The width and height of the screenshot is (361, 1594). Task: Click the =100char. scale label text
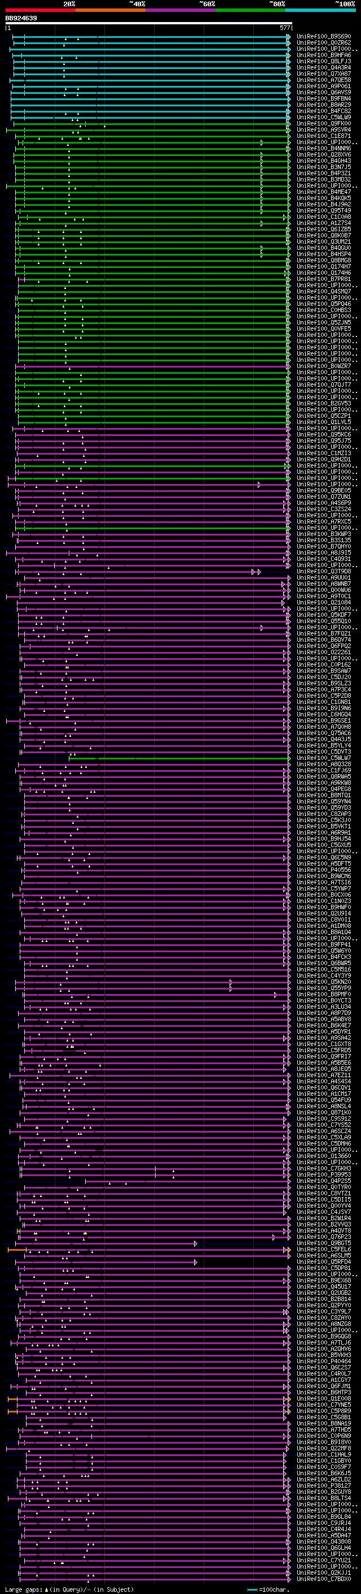[275, 1589]
